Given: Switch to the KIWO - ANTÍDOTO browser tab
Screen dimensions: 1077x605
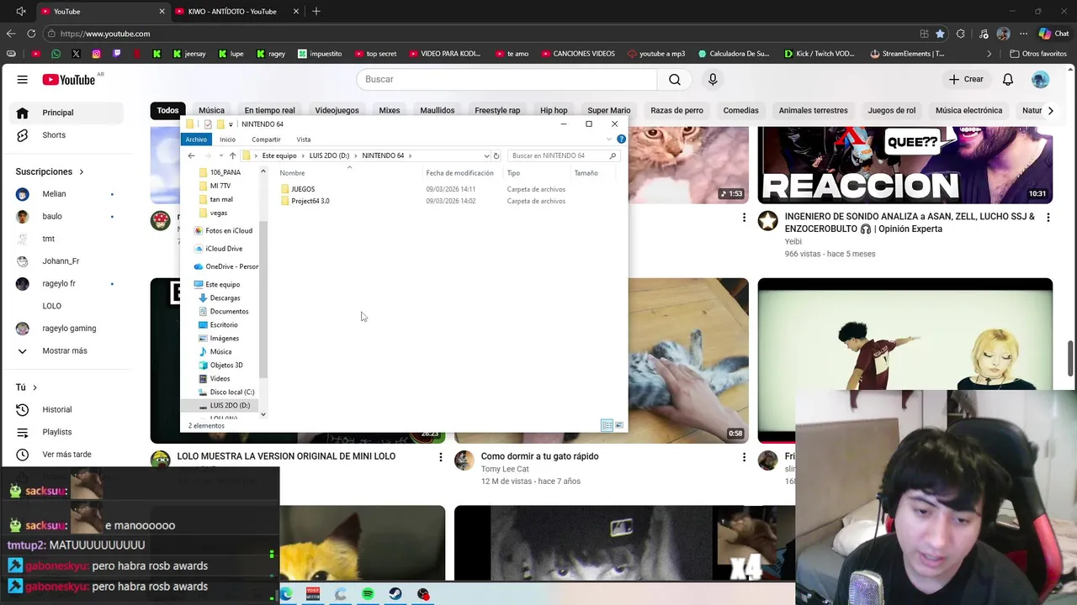Looking at the screenshot, I should [x=234, y=12].
